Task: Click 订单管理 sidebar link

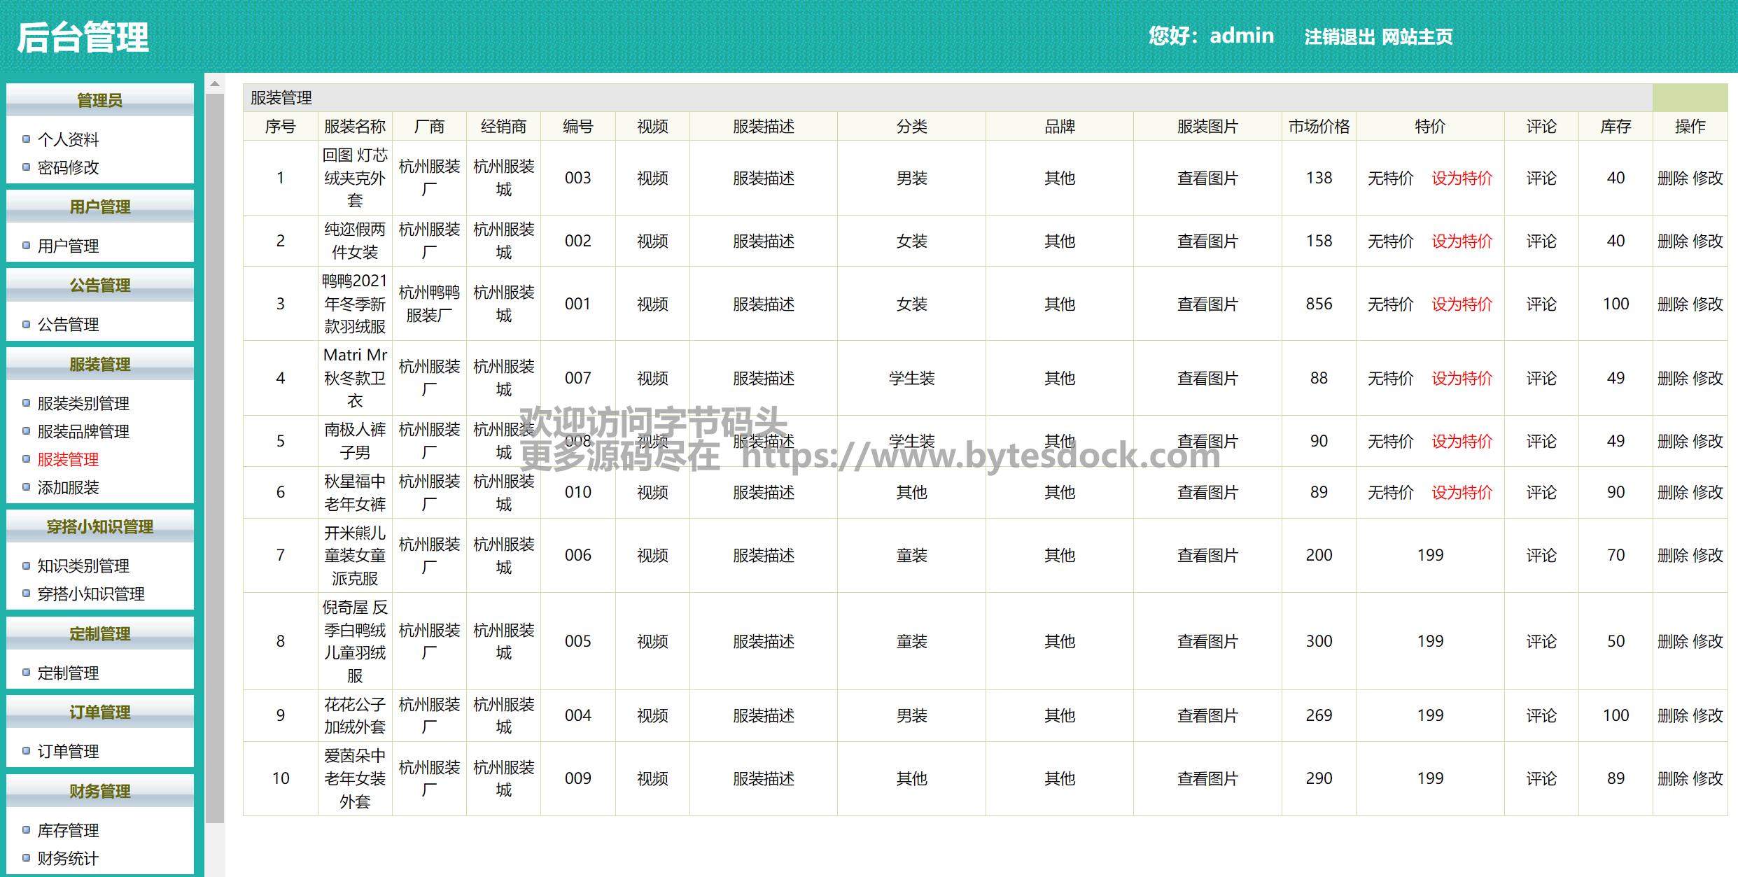Action: point(68,751)
